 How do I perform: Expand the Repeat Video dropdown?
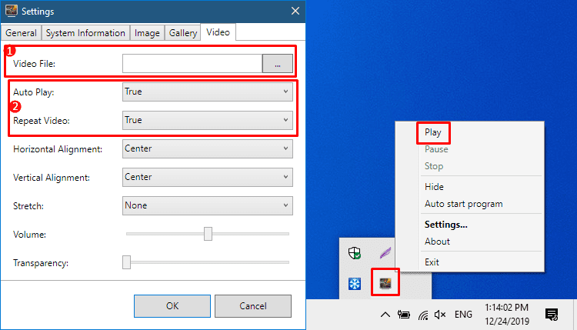pos(208,120)
